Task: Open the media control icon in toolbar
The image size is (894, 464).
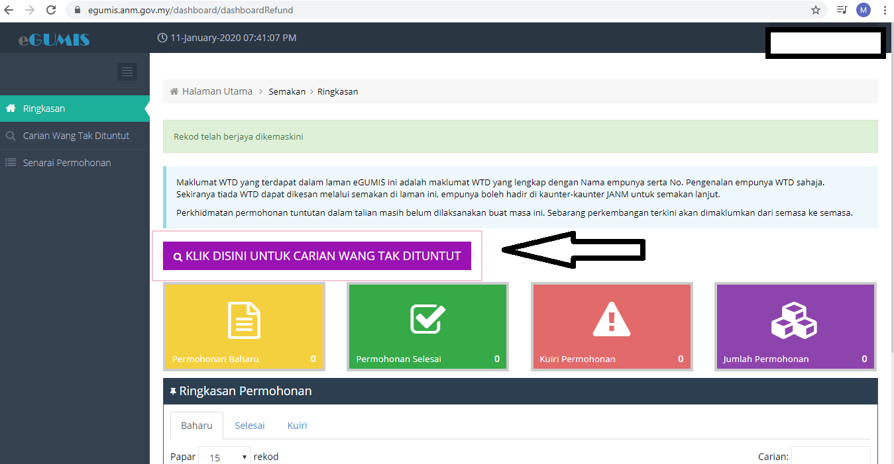Action: click(x=842, y=10)
